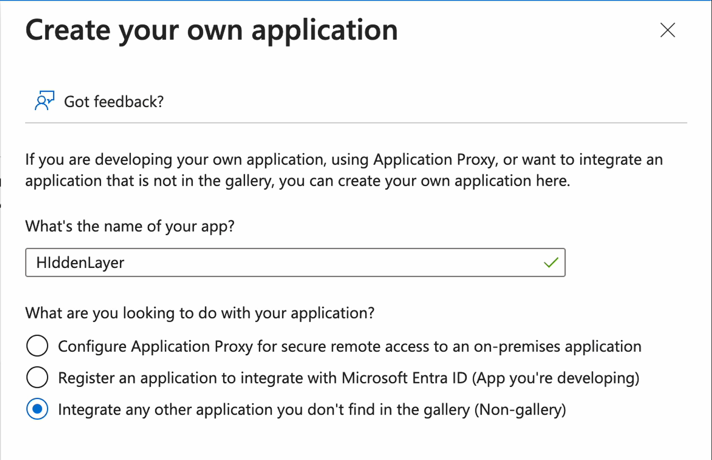Click the green validation checkmark in name field
Viewport: 712px width, 460px height.
[x=551, y=262]
